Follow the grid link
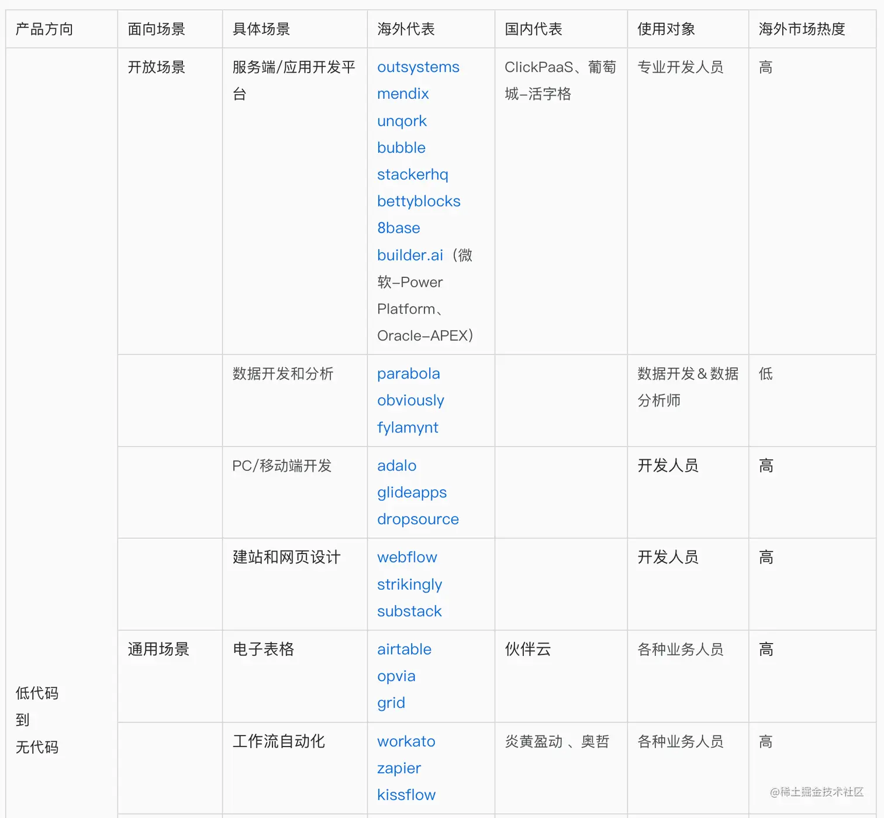The height and width of the screenshot is (818, 884). [391, 703]
